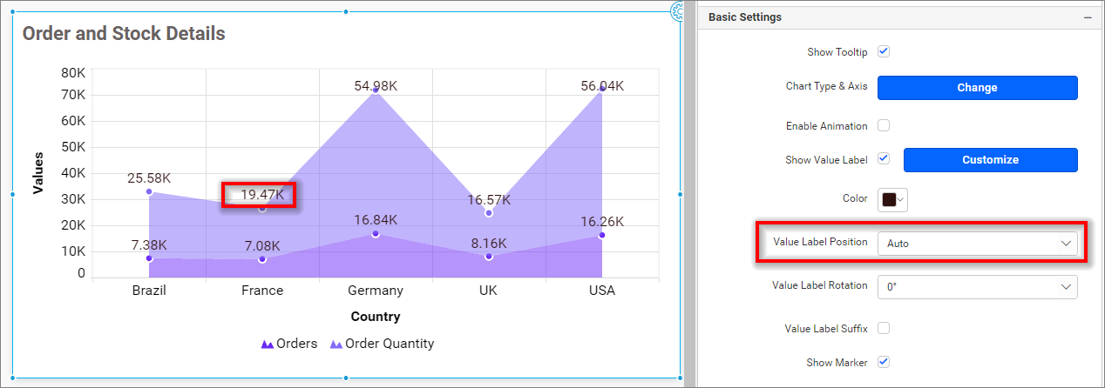Open the value label Color swatch picker
The height and width of the screenshot is (388, 1105).
(893, 199)
